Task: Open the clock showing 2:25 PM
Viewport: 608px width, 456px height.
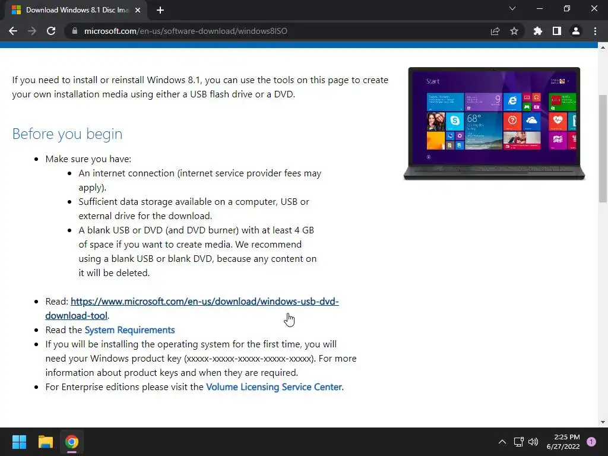Action: pyautogui.click(x=563, y=442)
